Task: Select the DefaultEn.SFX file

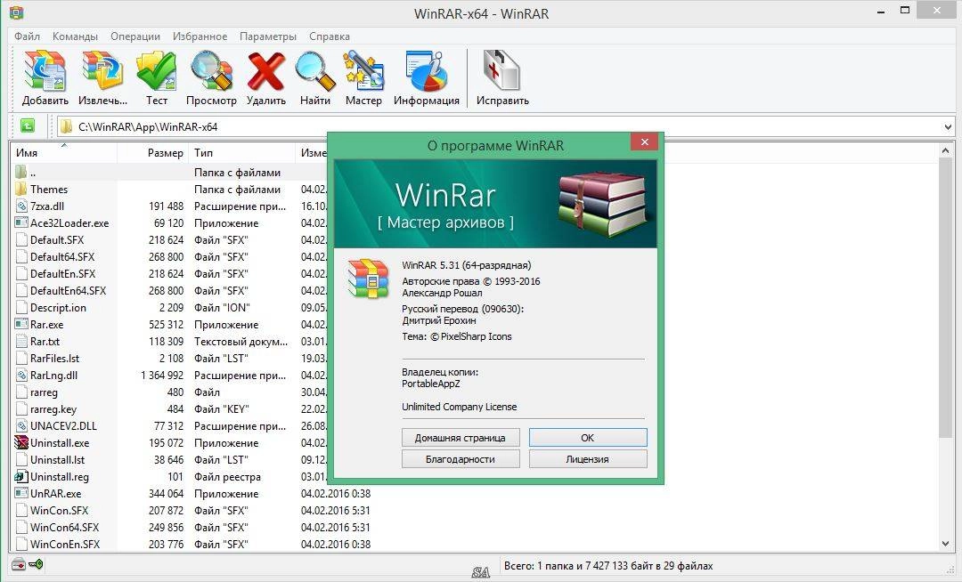Action: (x=62, y=274)
